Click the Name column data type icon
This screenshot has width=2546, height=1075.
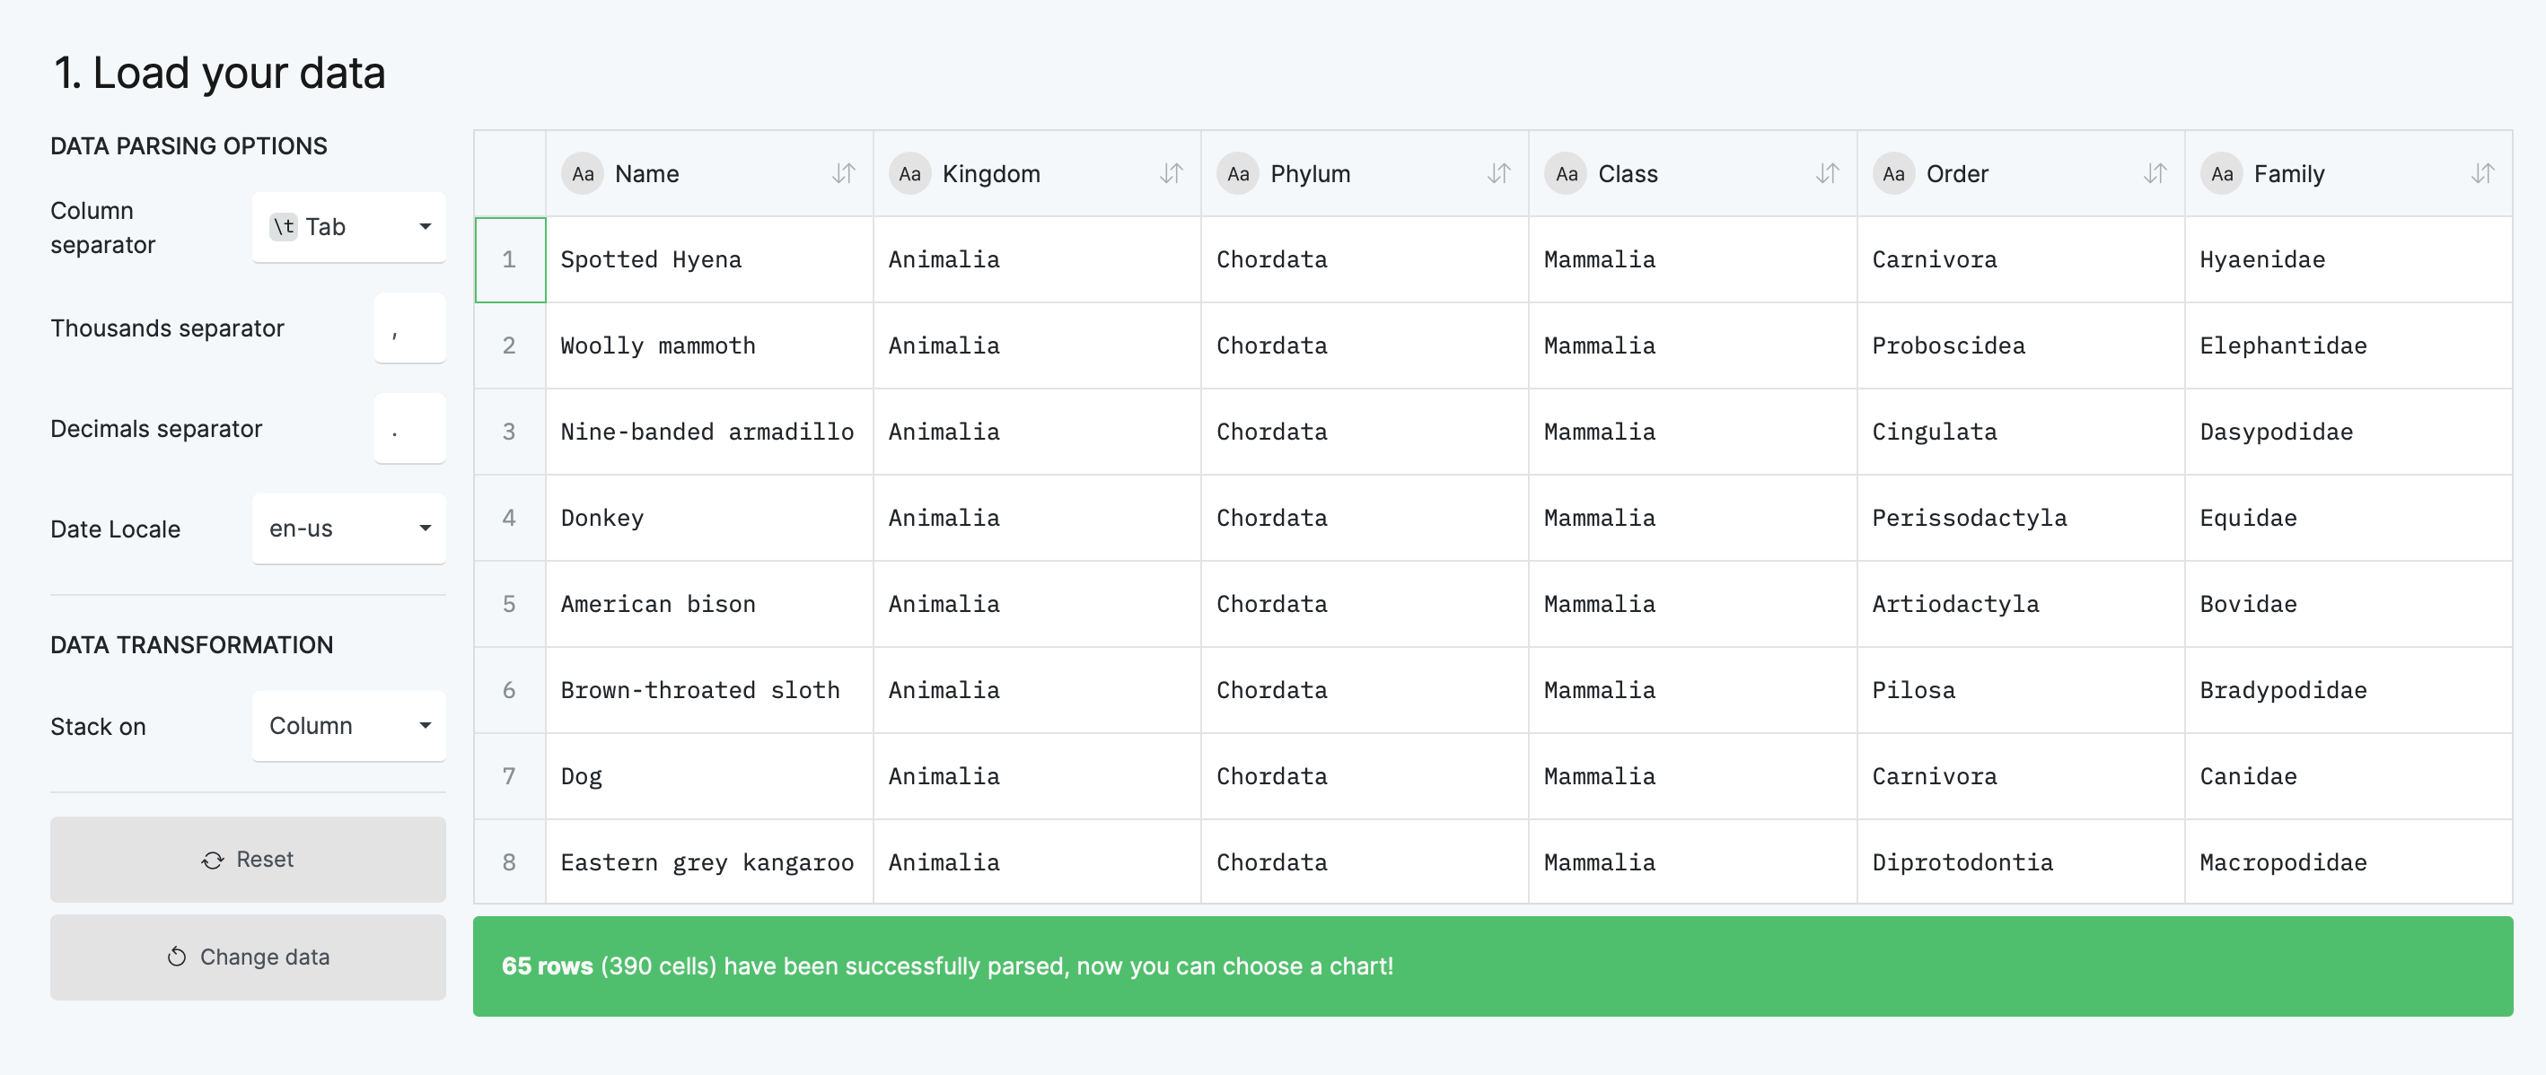(582, 174)
